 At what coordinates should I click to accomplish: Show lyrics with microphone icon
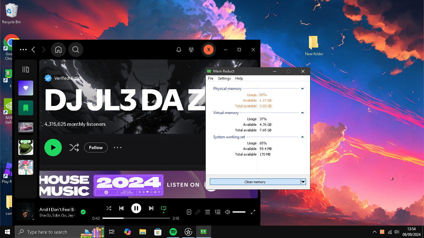point(198,212)
